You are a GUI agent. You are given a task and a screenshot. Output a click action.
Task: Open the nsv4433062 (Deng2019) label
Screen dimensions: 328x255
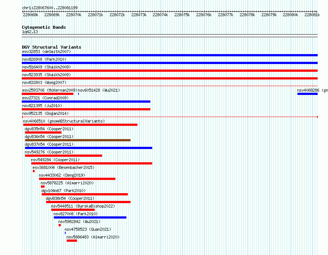(x=62, y=175)
